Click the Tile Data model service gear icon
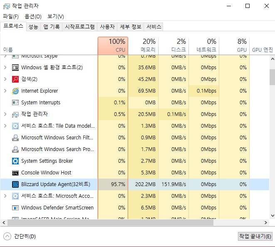 pos(15,126)
